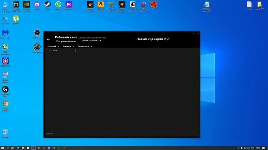The image size is (268, 150).
Task: Open the Изменить dropdown menu
Action: pos(68,46)
